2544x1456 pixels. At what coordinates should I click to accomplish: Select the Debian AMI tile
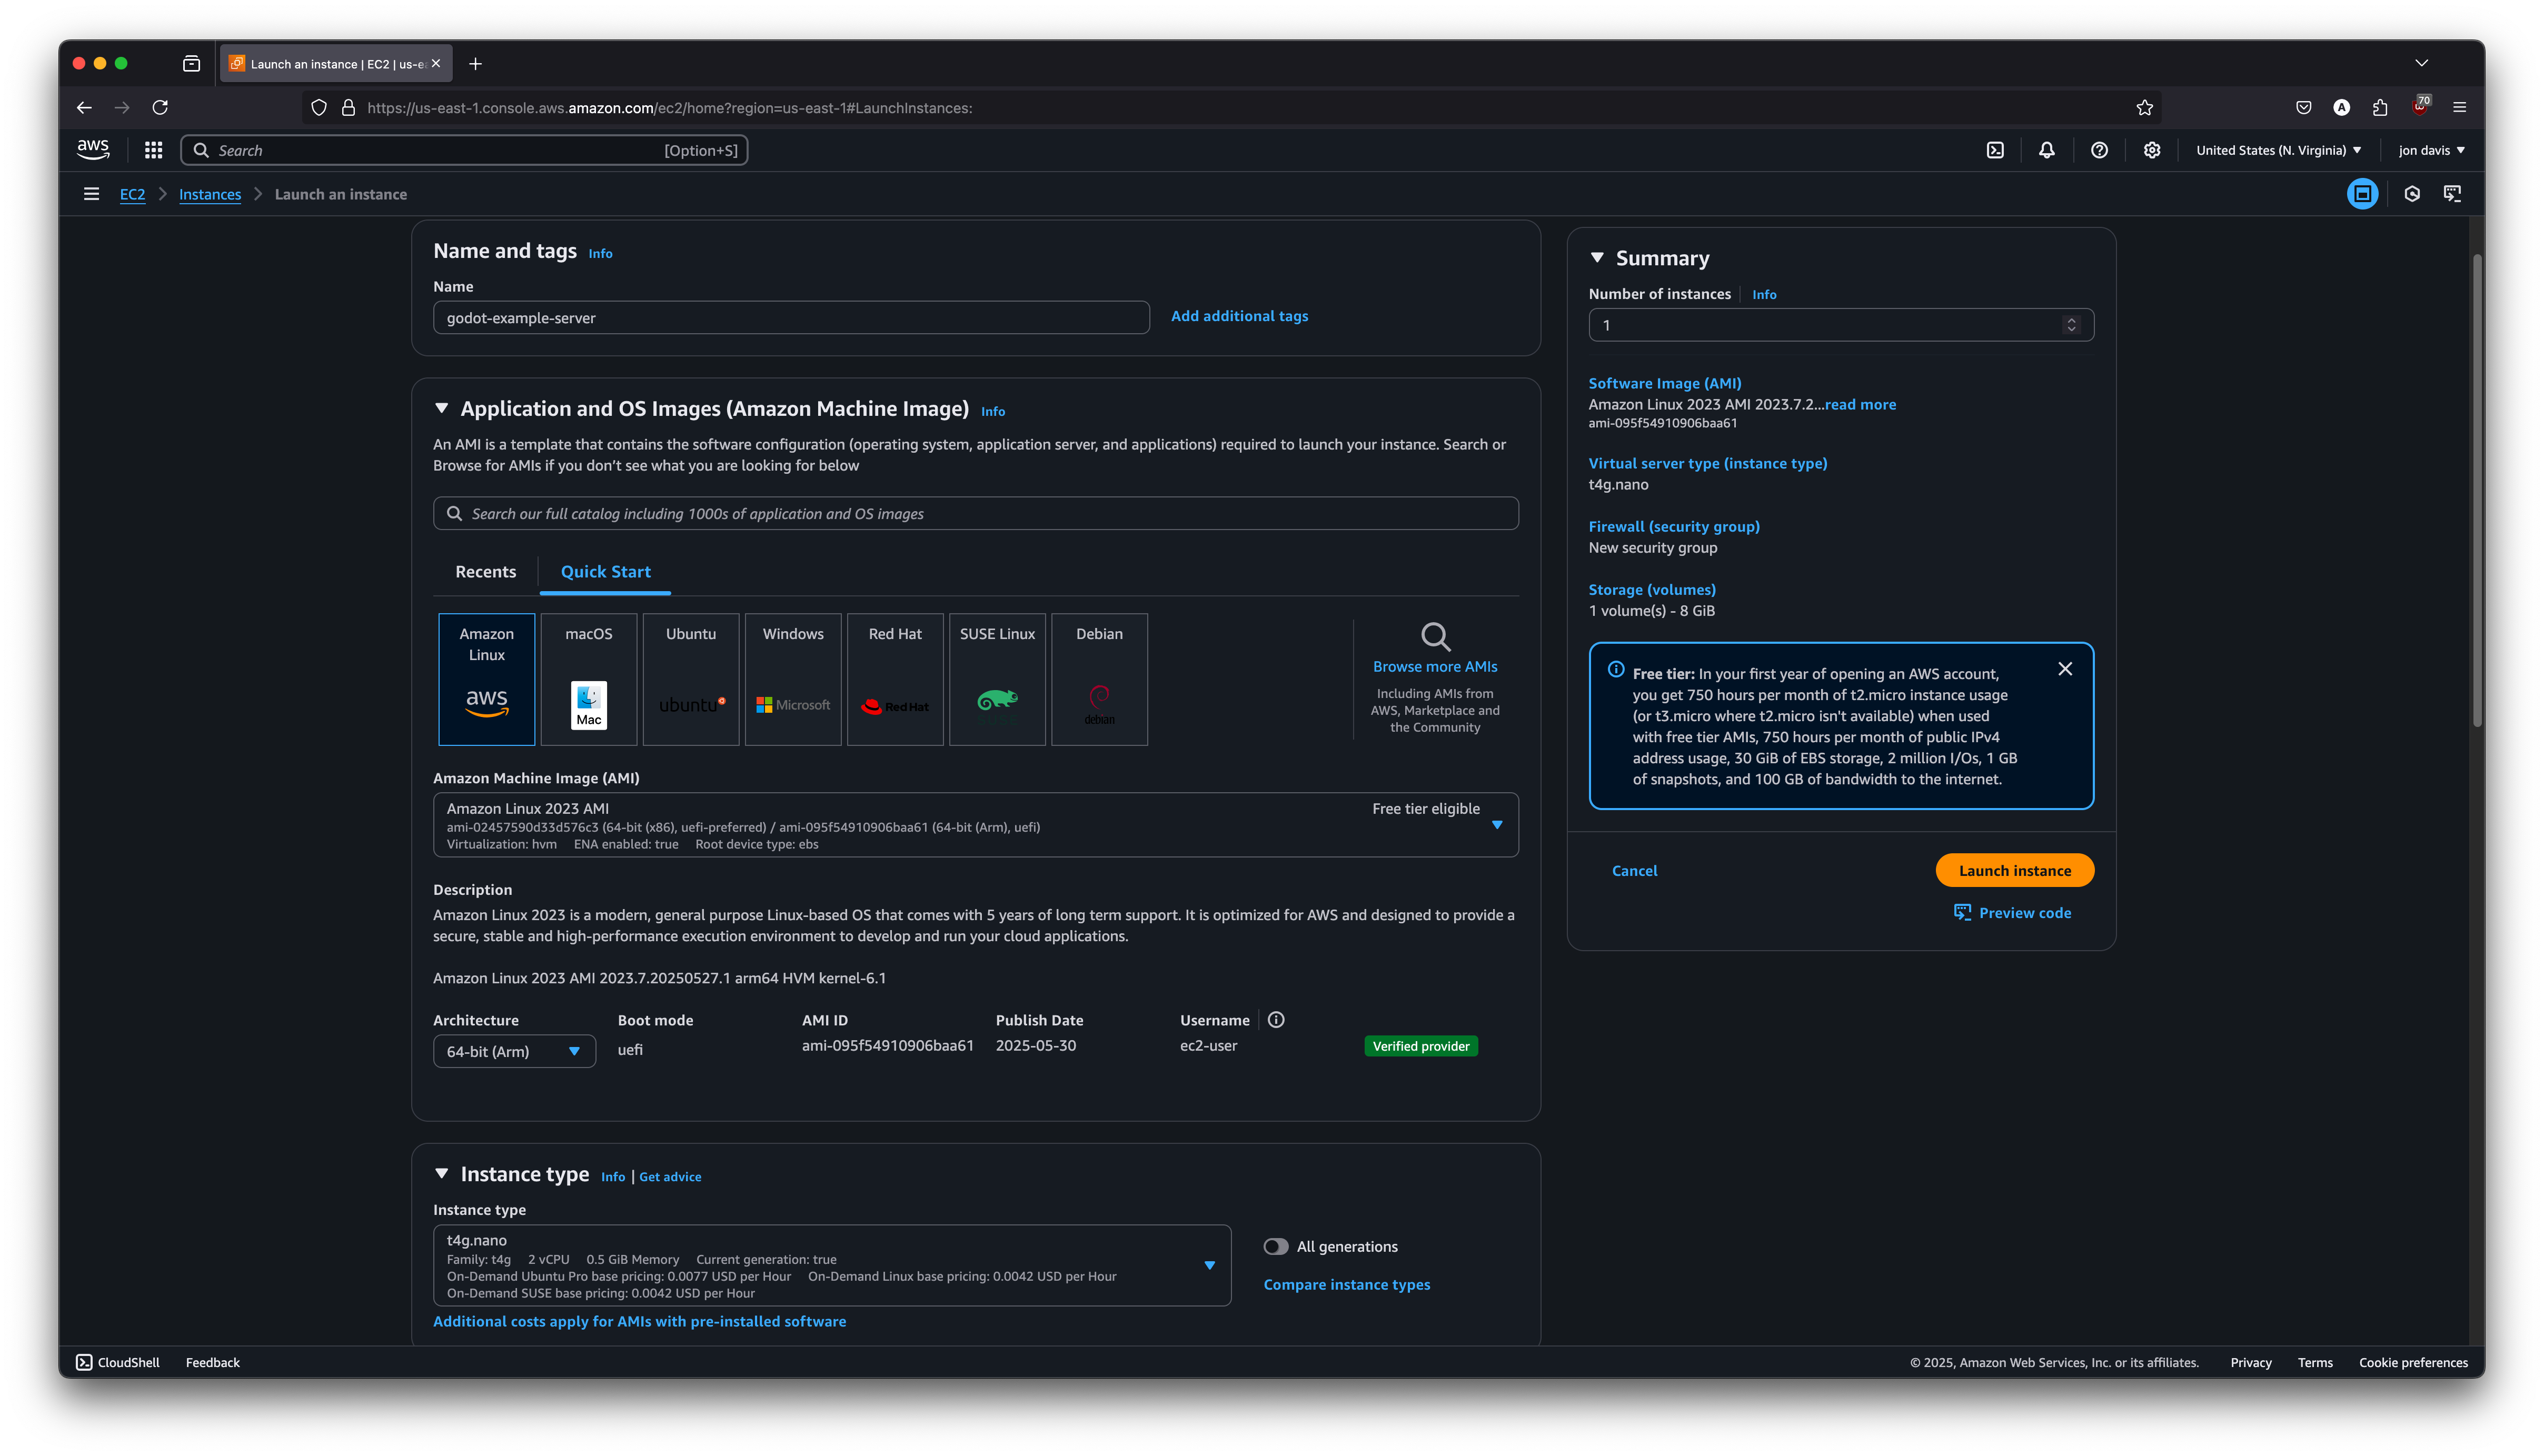tap(1099, 679)
